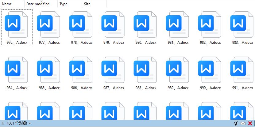The image size is (255, 127).
Task: Click the 983、A.docx filename label
Action: click(x=242, y=43)
